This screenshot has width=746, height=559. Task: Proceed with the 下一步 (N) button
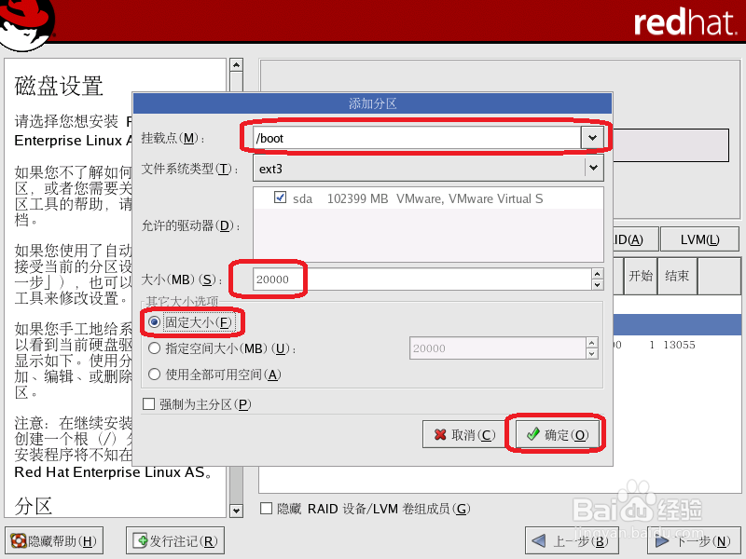pos(692,541)
